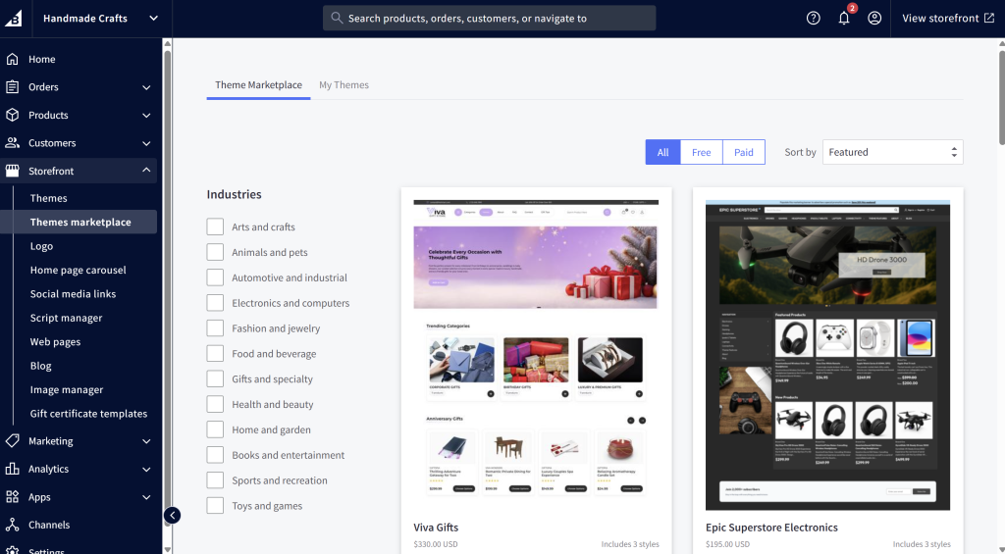
Task: Select the Themes marketplace menu item
Action: pos(79,222)
